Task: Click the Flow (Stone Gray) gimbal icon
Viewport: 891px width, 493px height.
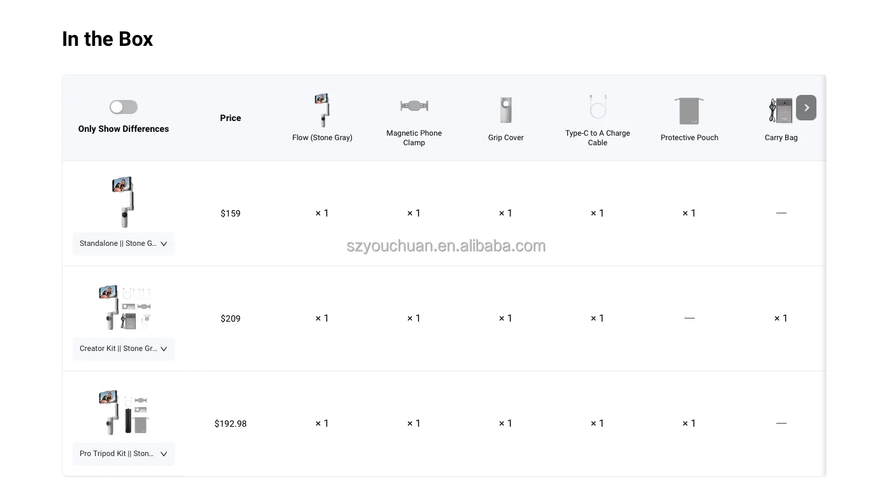Action: click(322, 110)
